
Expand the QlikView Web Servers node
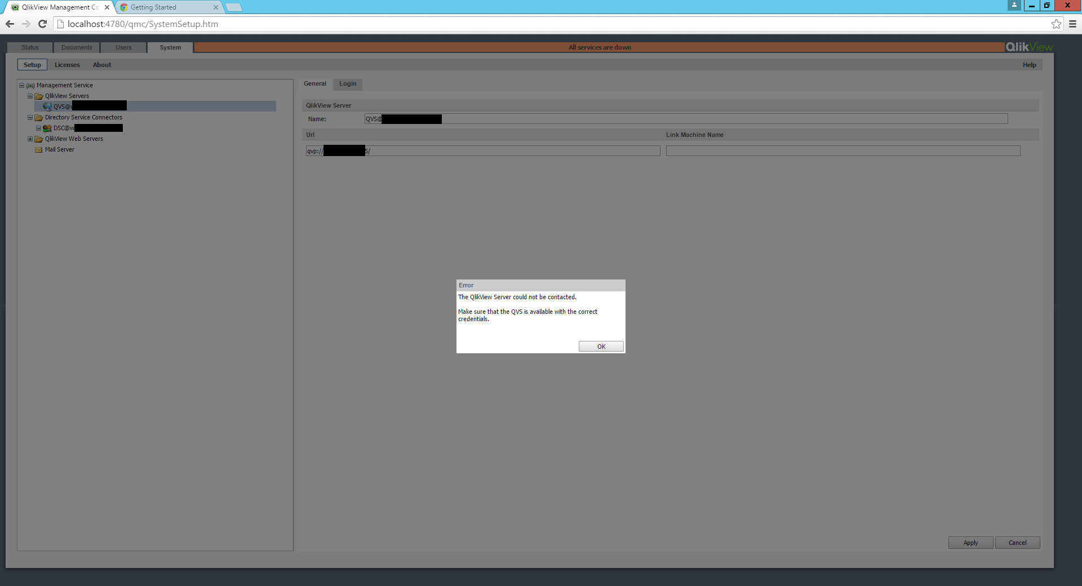30,139
